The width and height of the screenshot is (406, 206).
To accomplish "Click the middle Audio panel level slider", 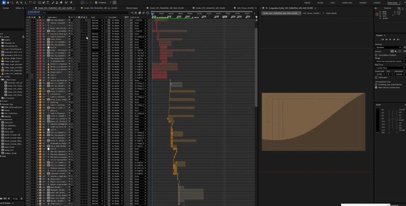I will [393, 119].
